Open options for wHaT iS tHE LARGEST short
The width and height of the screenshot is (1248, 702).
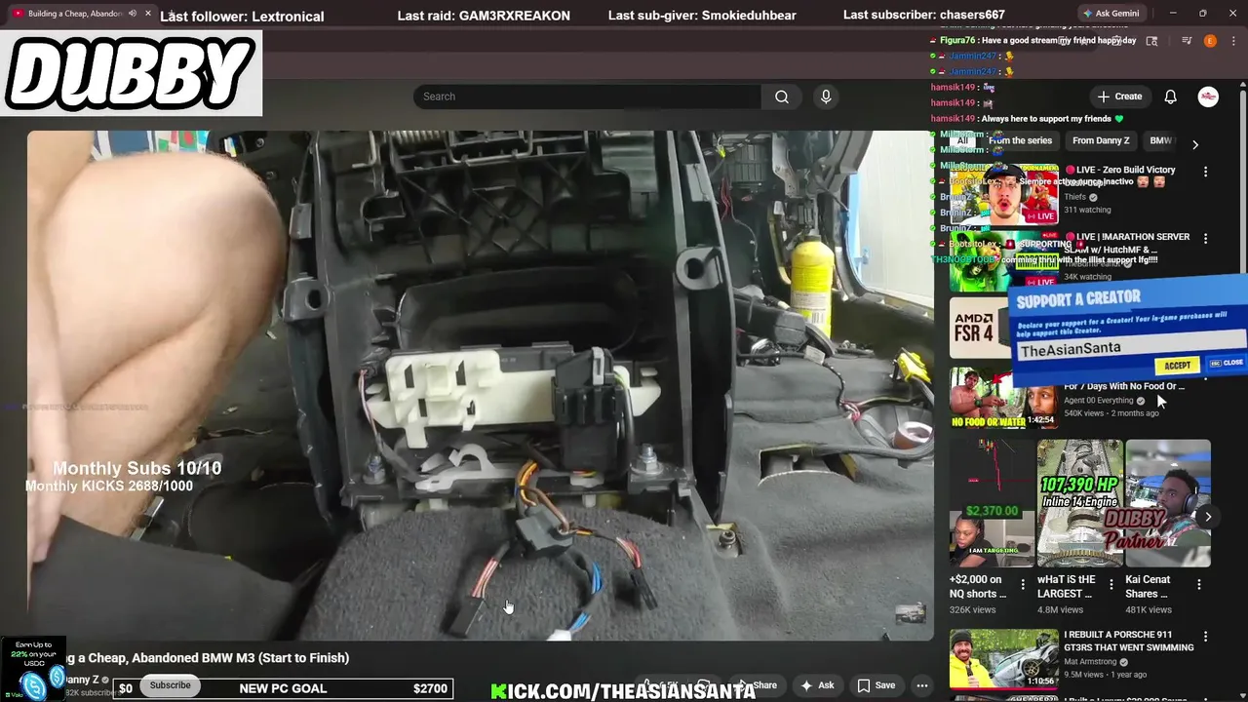point(1111,585)
